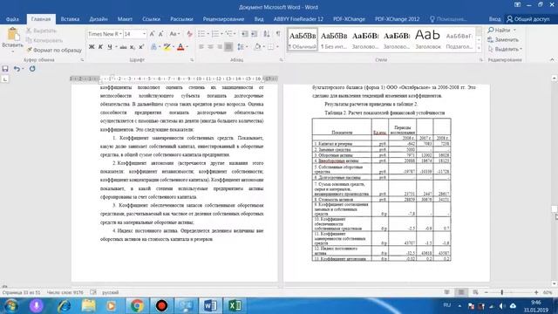Select the Без интервала style
Image resolution: width=558 pixels, height=314 pixels.
(334, 39)
